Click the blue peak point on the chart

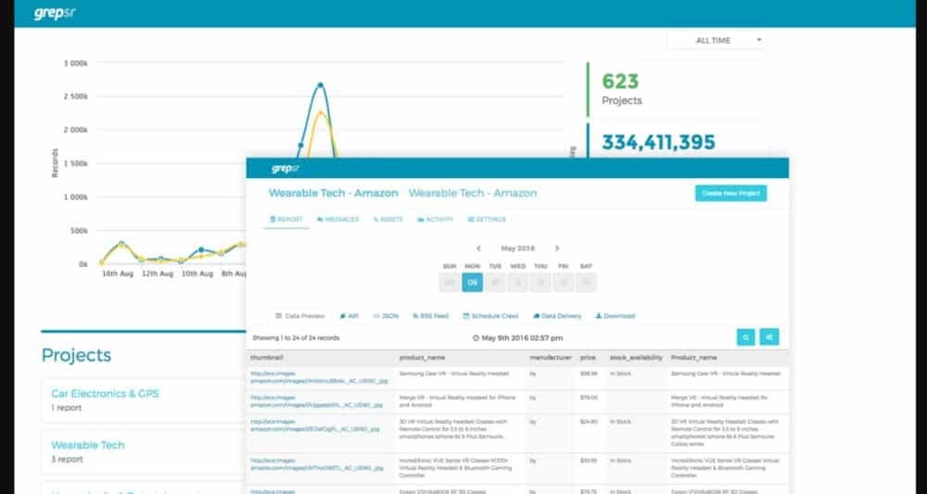coord(320,85)
